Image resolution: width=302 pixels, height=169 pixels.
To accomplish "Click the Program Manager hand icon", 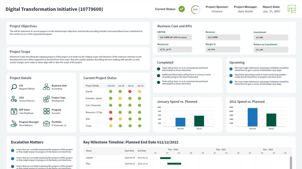I will [14, 123].
